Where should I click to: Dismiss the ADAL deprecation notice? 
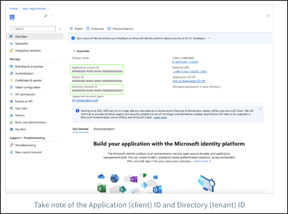point(260,109)
